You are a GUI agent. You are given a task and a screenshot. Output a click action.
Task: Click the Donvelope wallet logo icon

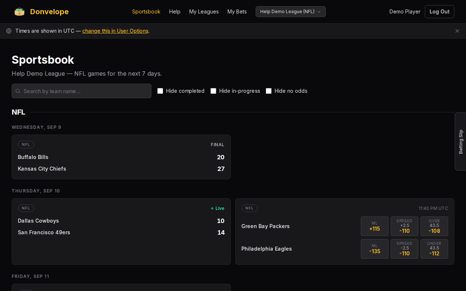point(20,12)
